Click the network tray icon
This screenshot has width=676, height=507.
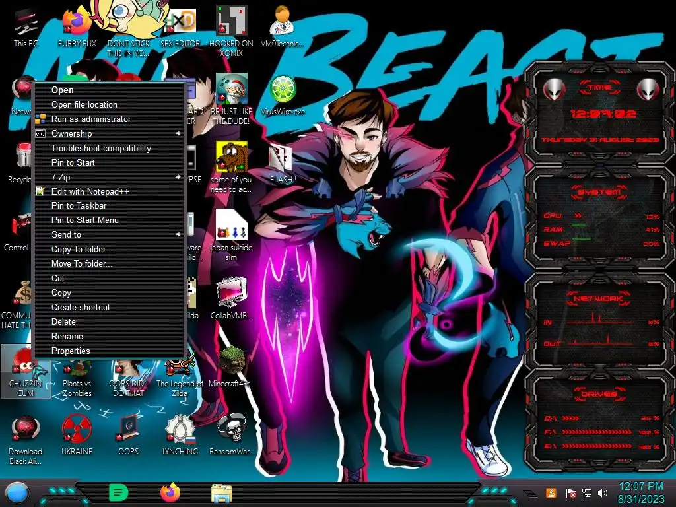(x=587, y=493)
